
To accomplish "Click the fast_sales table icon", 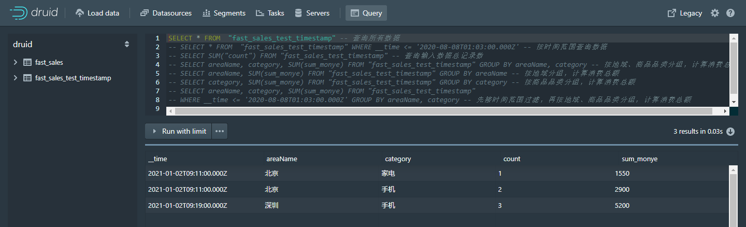I will point(27,62).
